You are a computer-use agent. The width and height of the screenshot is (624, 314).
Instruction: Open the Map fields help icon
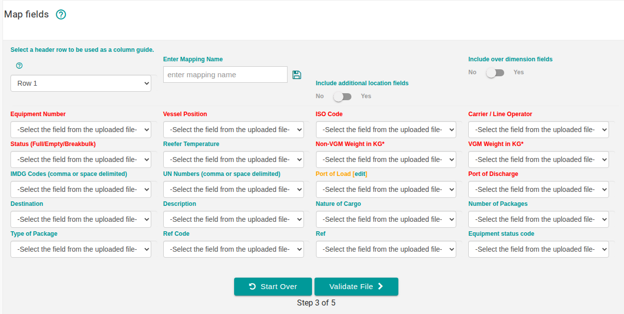[x=61, y=14]
